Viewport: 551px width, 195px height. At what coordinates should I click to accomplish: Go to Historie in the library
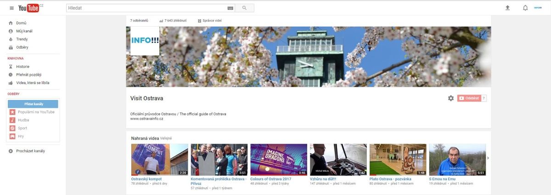point(22,67)
